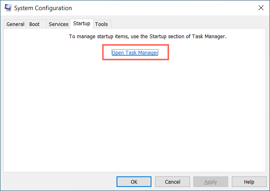This screenshot has width=270, height=191.
Task: Click blank footer area left of OK button
Action: click(x=61, y=182)
